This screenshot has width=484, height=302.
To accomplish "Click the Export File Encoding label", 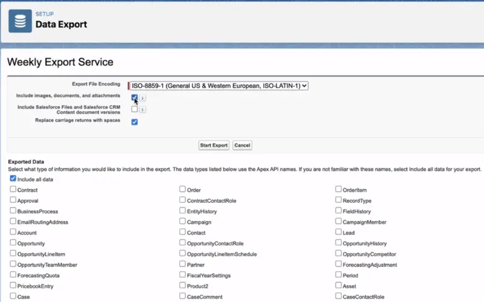I will pos(96,84).
